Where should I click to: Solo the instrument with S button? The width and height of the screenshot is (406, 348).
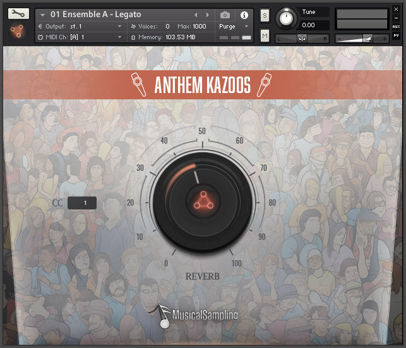[265, 16]
